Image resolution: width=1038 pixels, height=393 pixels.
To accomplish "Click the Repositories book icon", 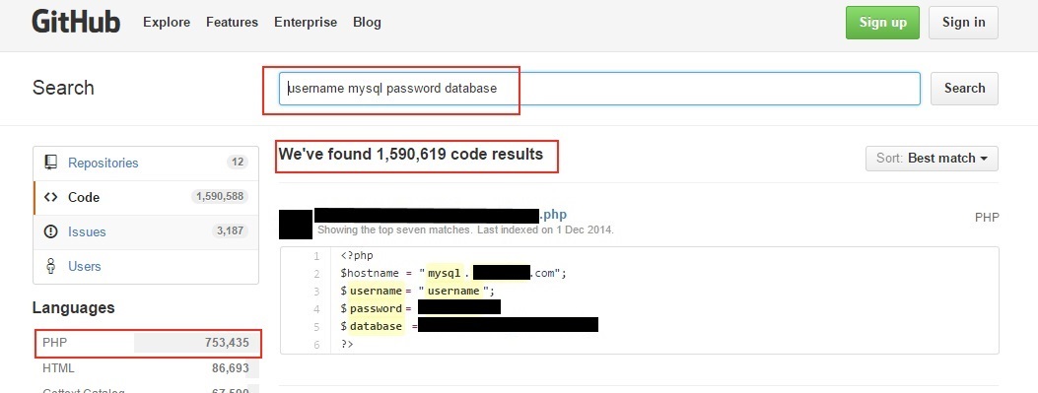I will point(51,163).
